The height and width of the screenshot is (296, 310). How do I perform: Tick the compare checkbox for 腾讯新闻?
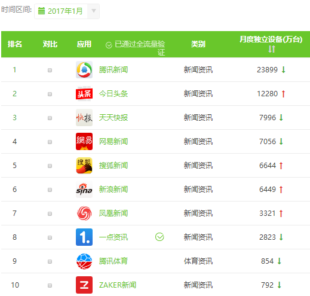(x=50, y=70)
